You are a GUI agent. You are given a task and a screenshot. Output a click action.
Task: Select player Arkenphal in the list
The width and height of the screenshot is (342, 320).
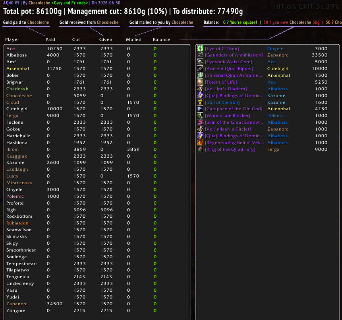pyautogui.click(x=17, y=68)
